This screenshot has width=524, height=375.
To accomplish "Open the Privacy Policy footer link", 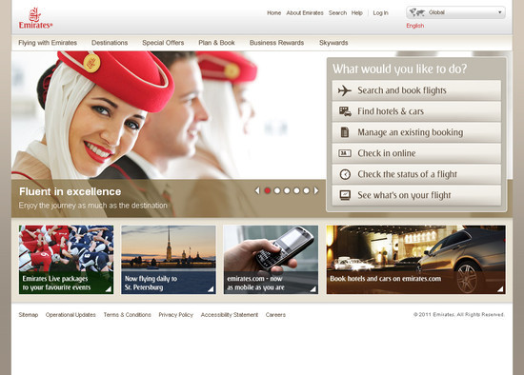I will (176, 315).
